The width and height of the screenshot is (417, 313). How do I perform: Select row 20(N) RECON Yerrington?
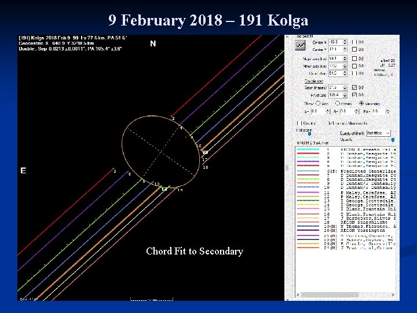click(x=346, y=230)
